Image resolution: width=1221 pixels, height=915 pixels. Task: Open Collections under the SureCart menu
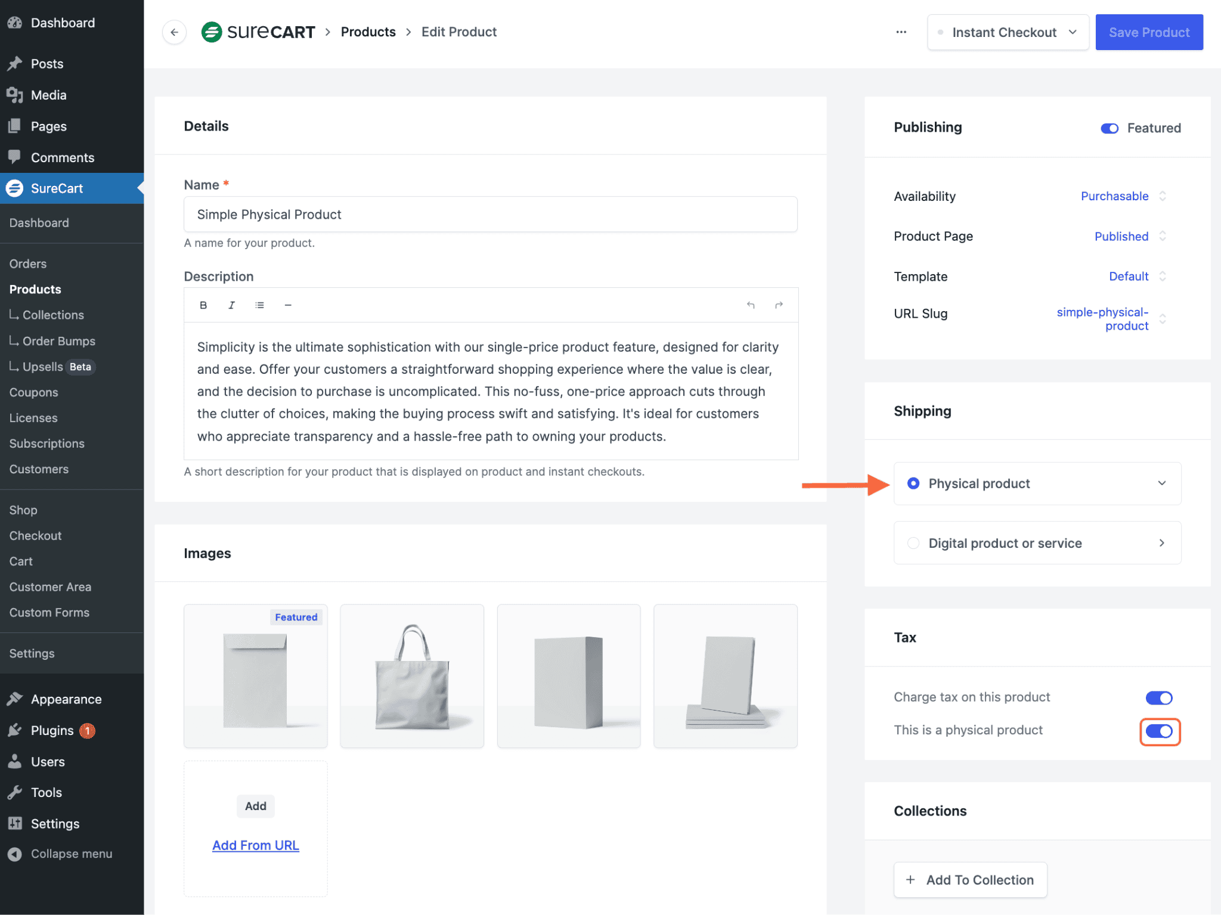pyautogui.click(x=53, y=315)
